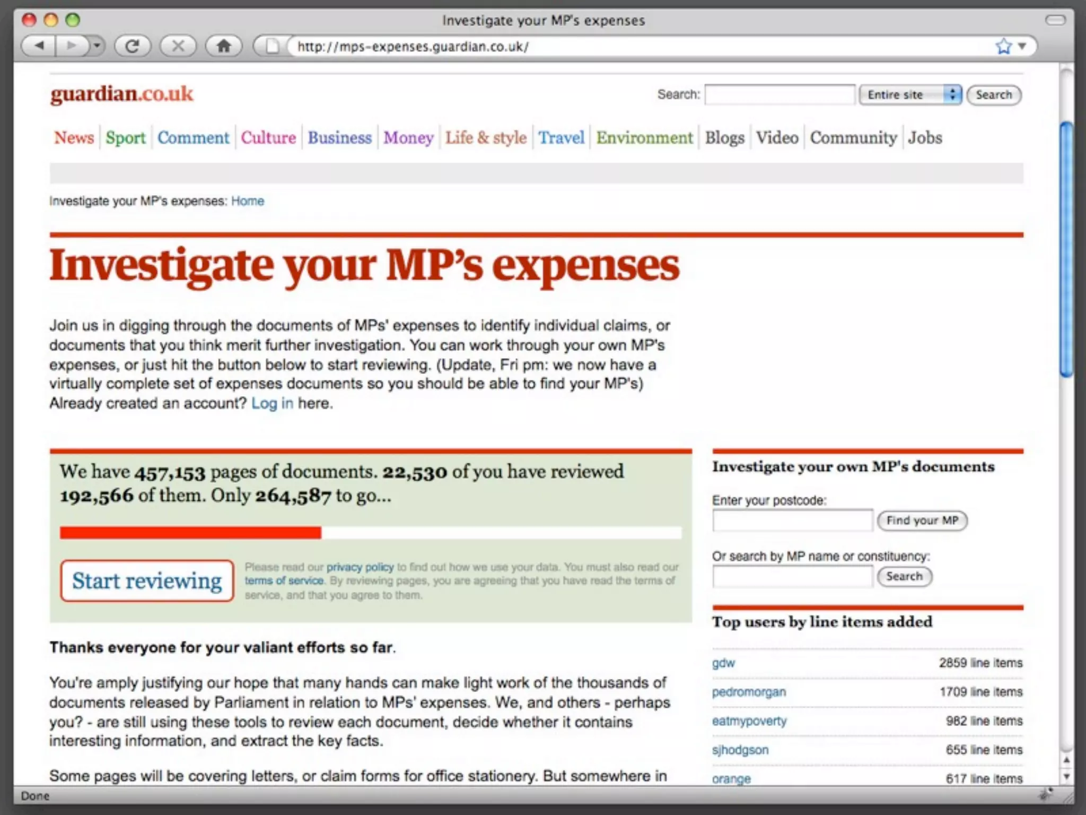Image resolution: width=1086 pixels, height=815 pixels.
Task: Click the browser Back arrow button
Action: (x=39, y=46)
